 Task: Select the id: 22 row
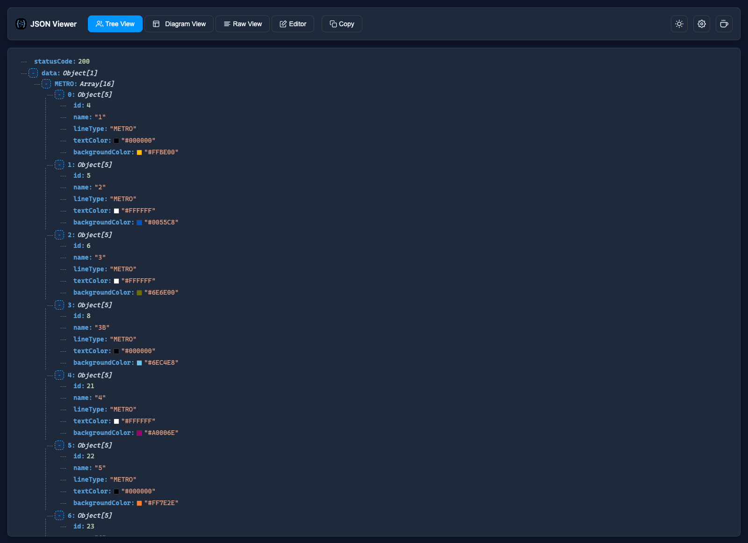tap(84, 456)
